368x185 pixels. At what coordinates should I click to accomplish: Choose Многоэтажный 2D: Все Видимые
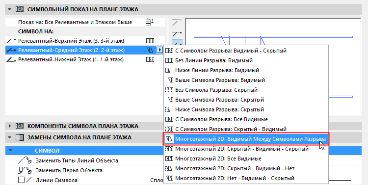(246, 159)
